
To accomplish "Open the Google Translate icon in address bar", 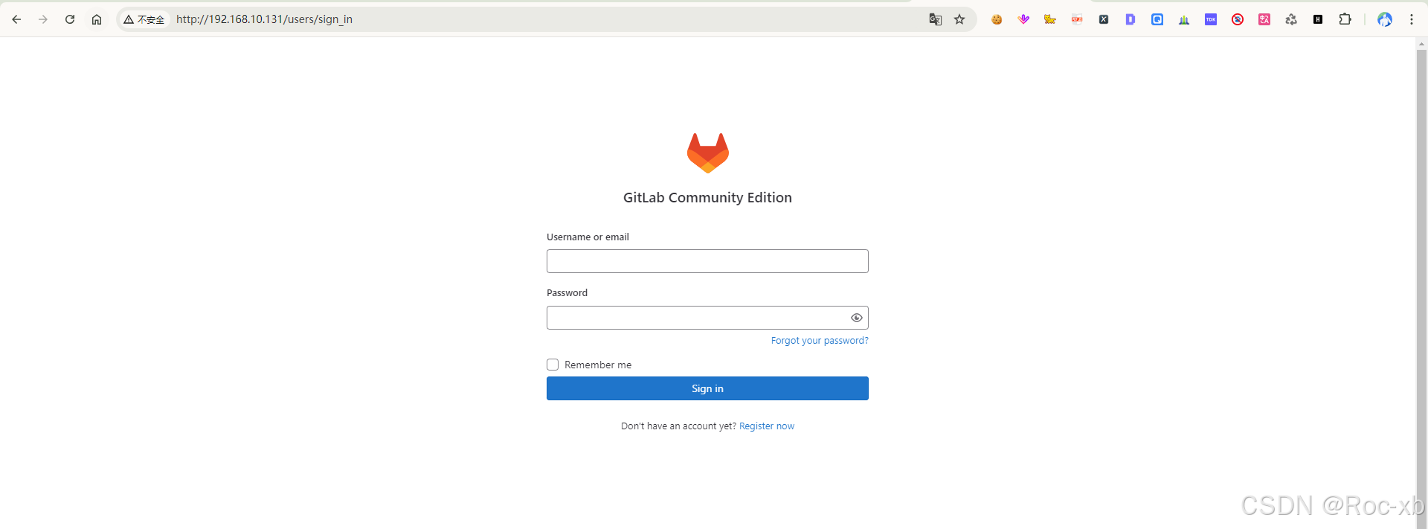I will pos(936,19).
